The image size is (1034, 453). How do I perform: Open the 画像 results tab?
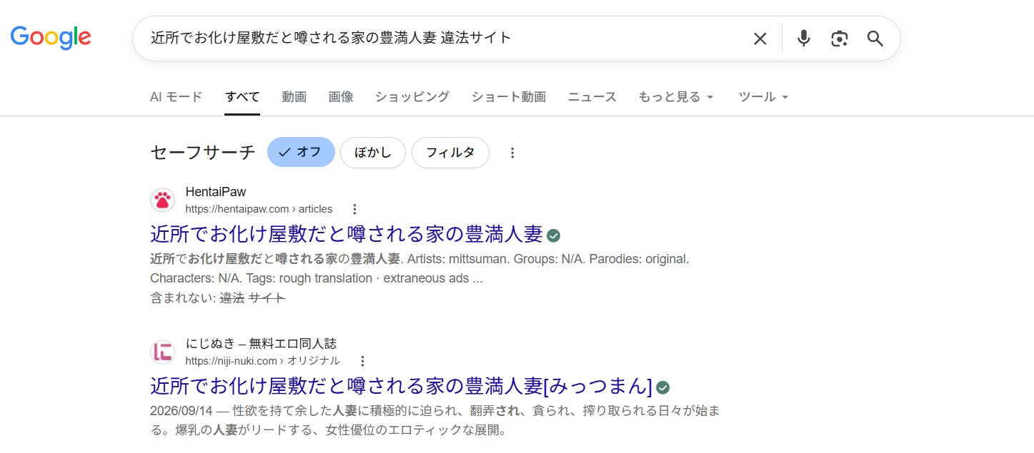click(x=341, y=97)
